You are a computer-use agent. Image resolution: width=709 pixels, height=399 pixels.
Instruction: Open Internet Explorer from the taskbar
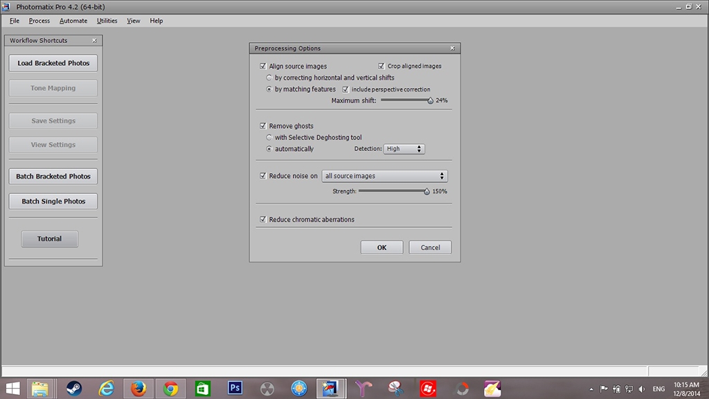tap(106, 389)
